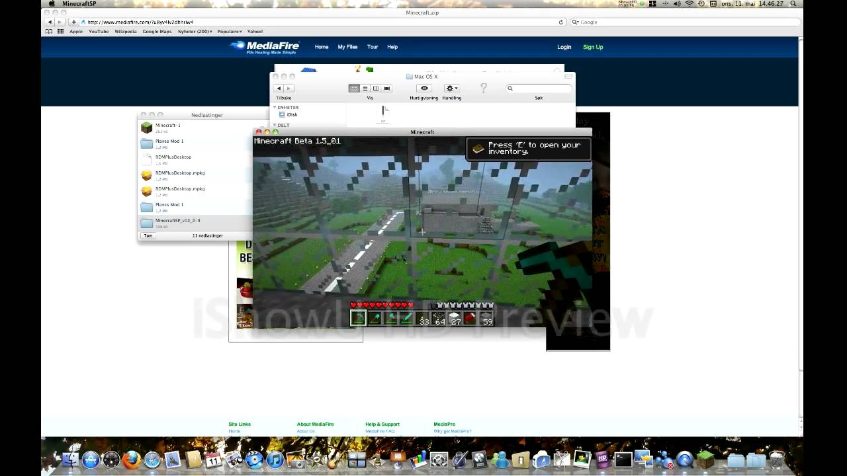
Task: Click the MediaFire Login link
Action: (x=564, y=47)
